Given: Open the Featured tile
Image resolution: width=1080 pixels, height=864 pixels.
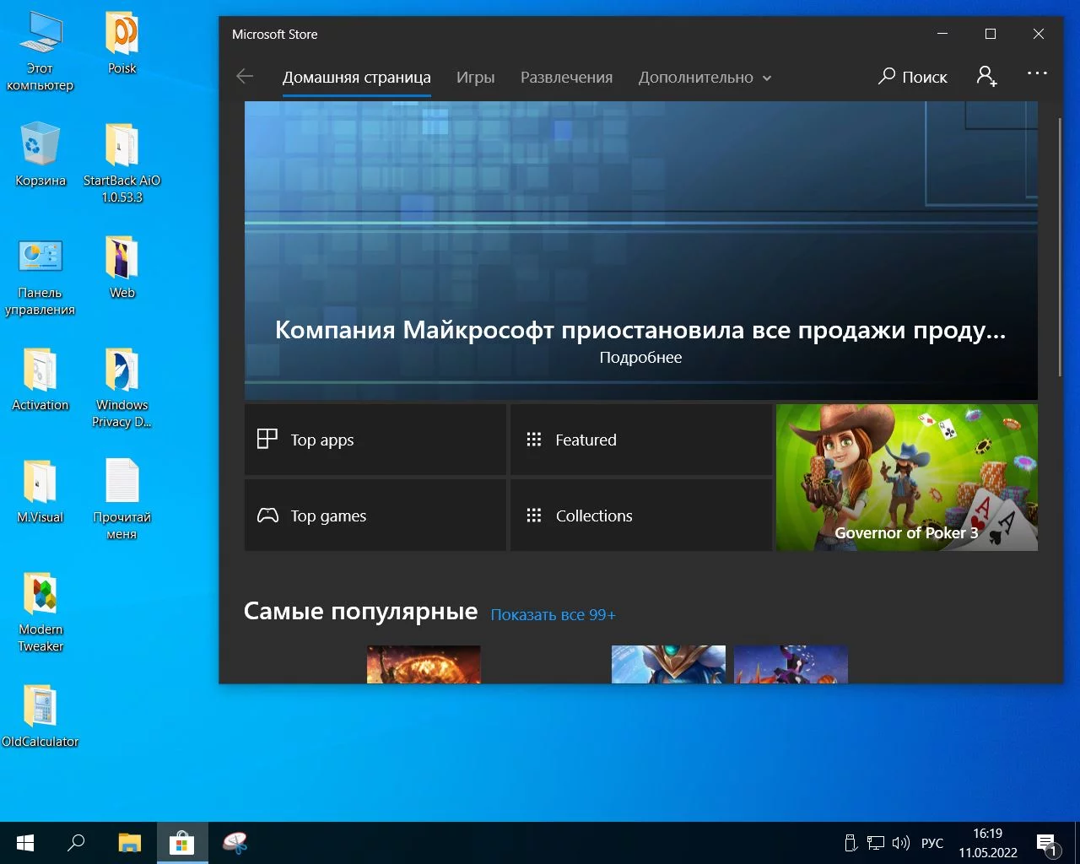Looking at the screenshot, I should 641,440.
